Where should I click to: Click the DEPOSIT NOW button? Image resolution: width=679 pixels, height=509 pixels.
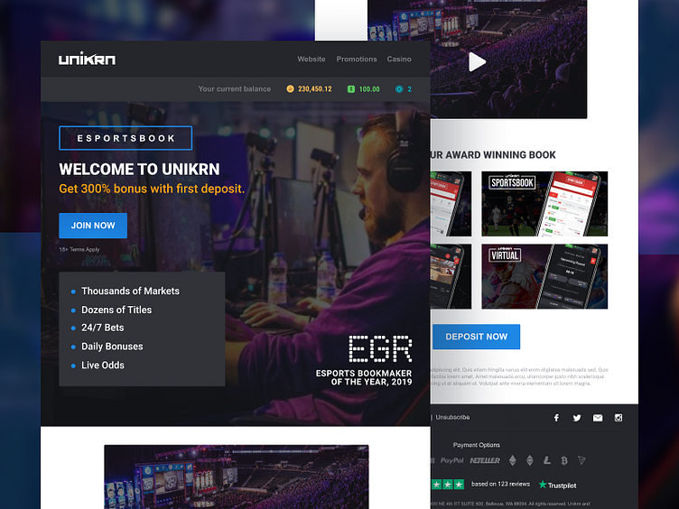477,337
